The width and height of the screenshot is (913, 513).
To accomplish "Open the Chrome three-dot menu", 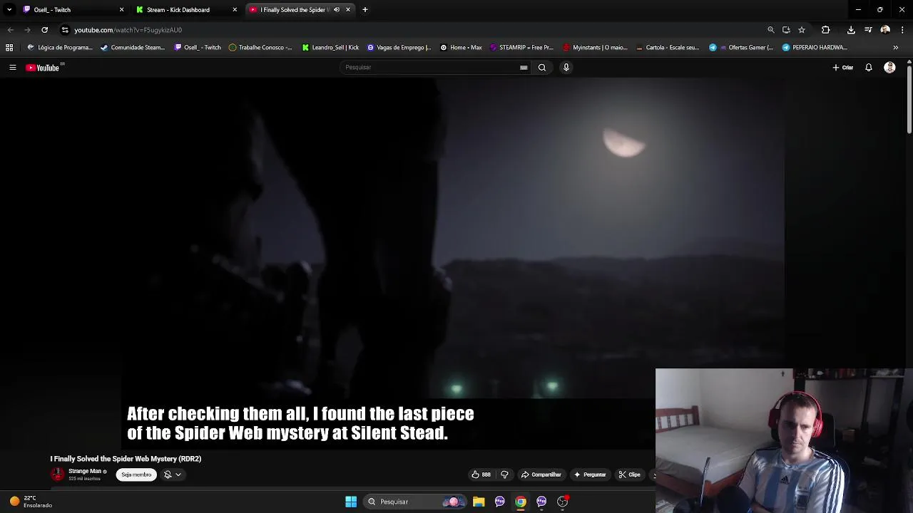I will click(x=902, y=30).
